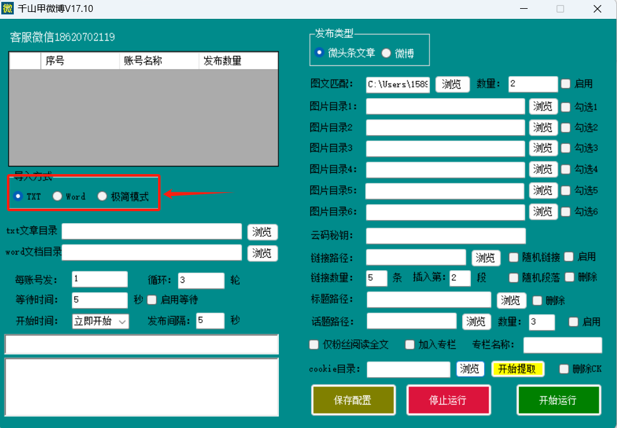Tick the 勾选6 checkbox
The width and height of the screenshot is (617, 428).
click(x=566, y=212)
